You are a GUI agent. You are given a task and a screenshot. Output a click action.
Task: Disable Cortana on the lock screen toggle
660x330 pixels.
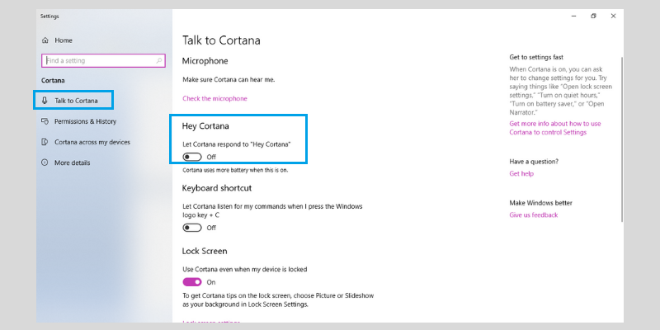point(192,282)
